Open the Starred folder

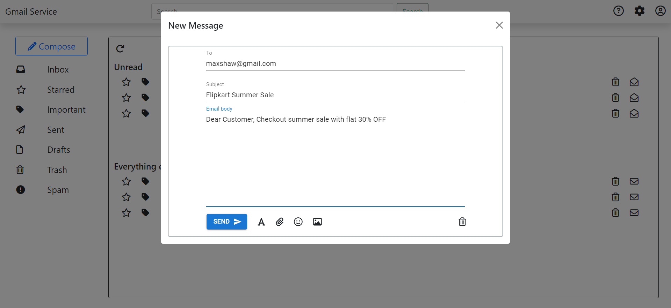coord(61,90)
